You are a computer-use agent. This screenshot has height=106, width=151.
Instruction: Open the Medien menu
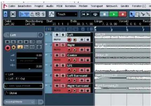coord(83,6)
